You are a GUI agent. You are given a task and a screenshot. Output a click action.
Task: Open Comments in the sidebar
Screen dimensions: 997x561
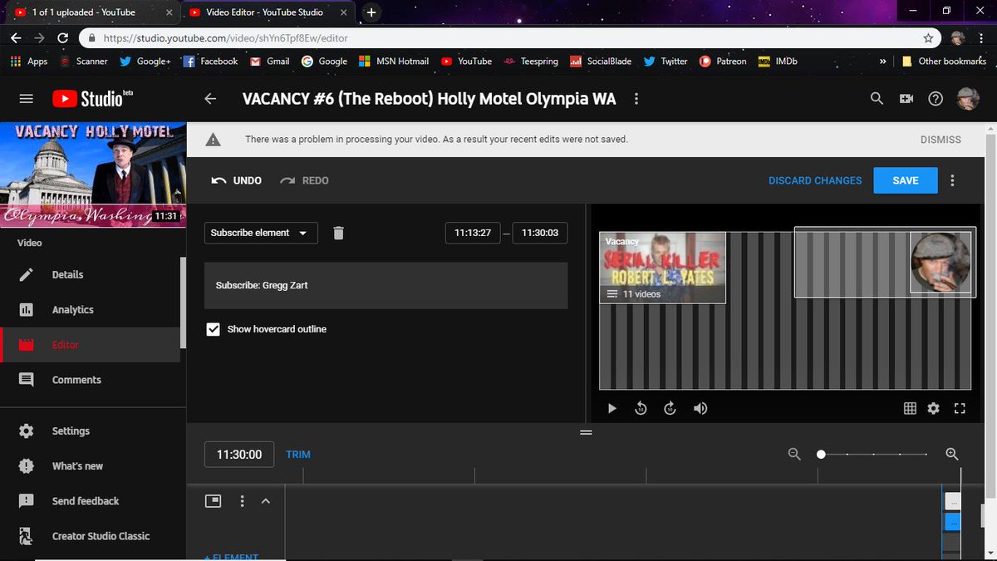pyautogui.click(x=90, y=379)
